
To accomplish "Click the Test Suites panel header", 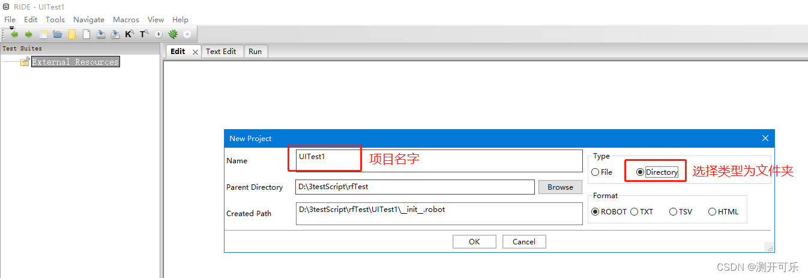I will point(80,49).
